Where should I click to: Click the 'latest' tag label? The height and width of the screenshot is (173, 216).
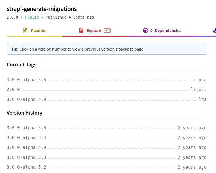(199, 90)
